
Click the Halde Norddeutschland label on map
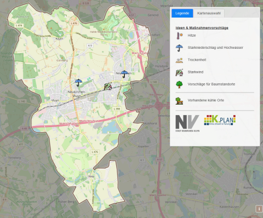[x=104, y=32]
